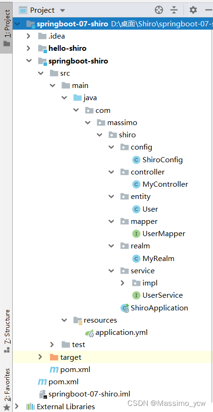This screenshot has height=412, width=213.
Task: Click the application.yml Spring config icon
Action: point(89,333)
